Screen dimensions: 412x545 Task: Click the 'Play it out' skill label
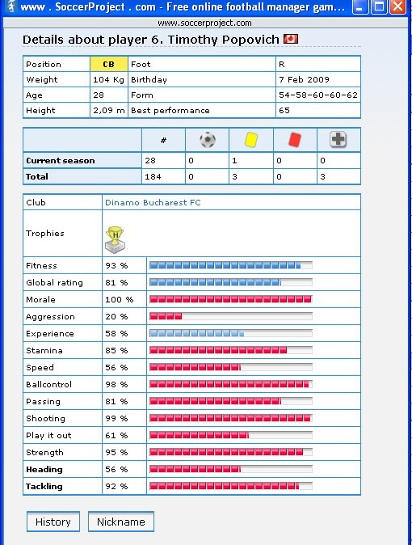[x=48, y=436]
